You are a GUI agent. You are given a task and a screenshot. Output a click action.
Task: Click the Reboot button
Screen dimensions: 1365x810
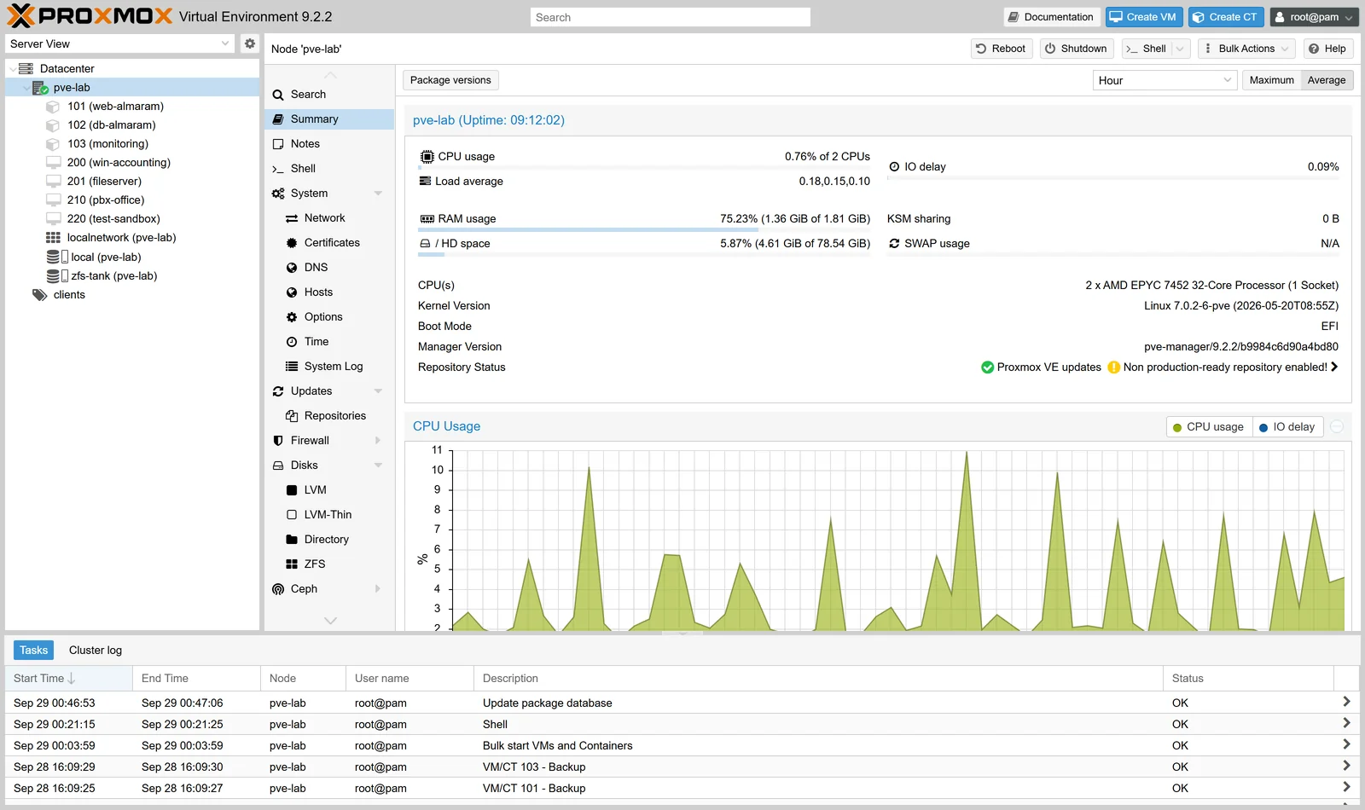click(x=1002, y=49)
